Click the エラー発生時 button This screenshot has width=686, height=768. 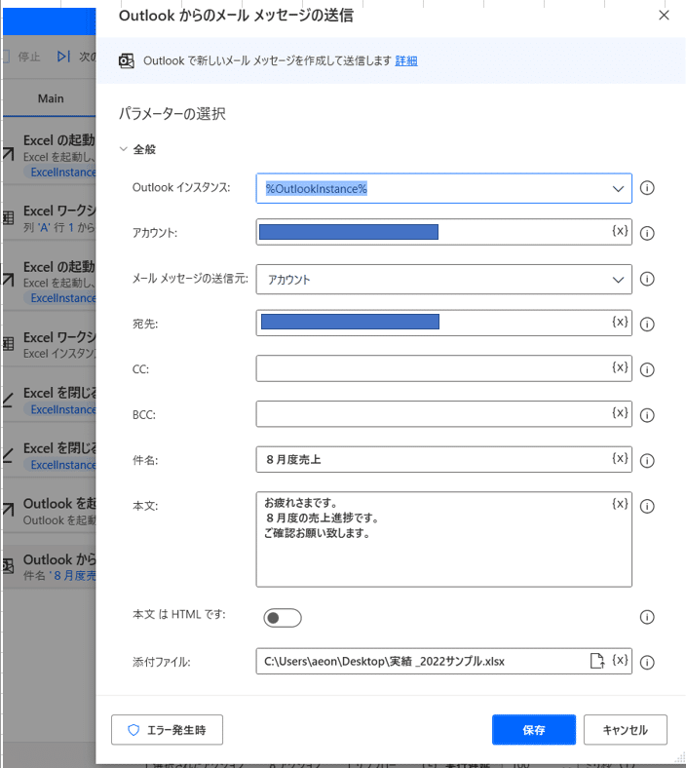click(x=167, y=730)
